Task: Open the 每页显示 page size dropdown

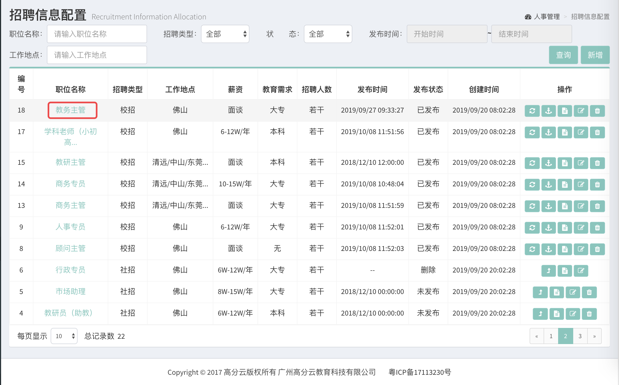Action: pyautogui.click(x=64, y=336)
